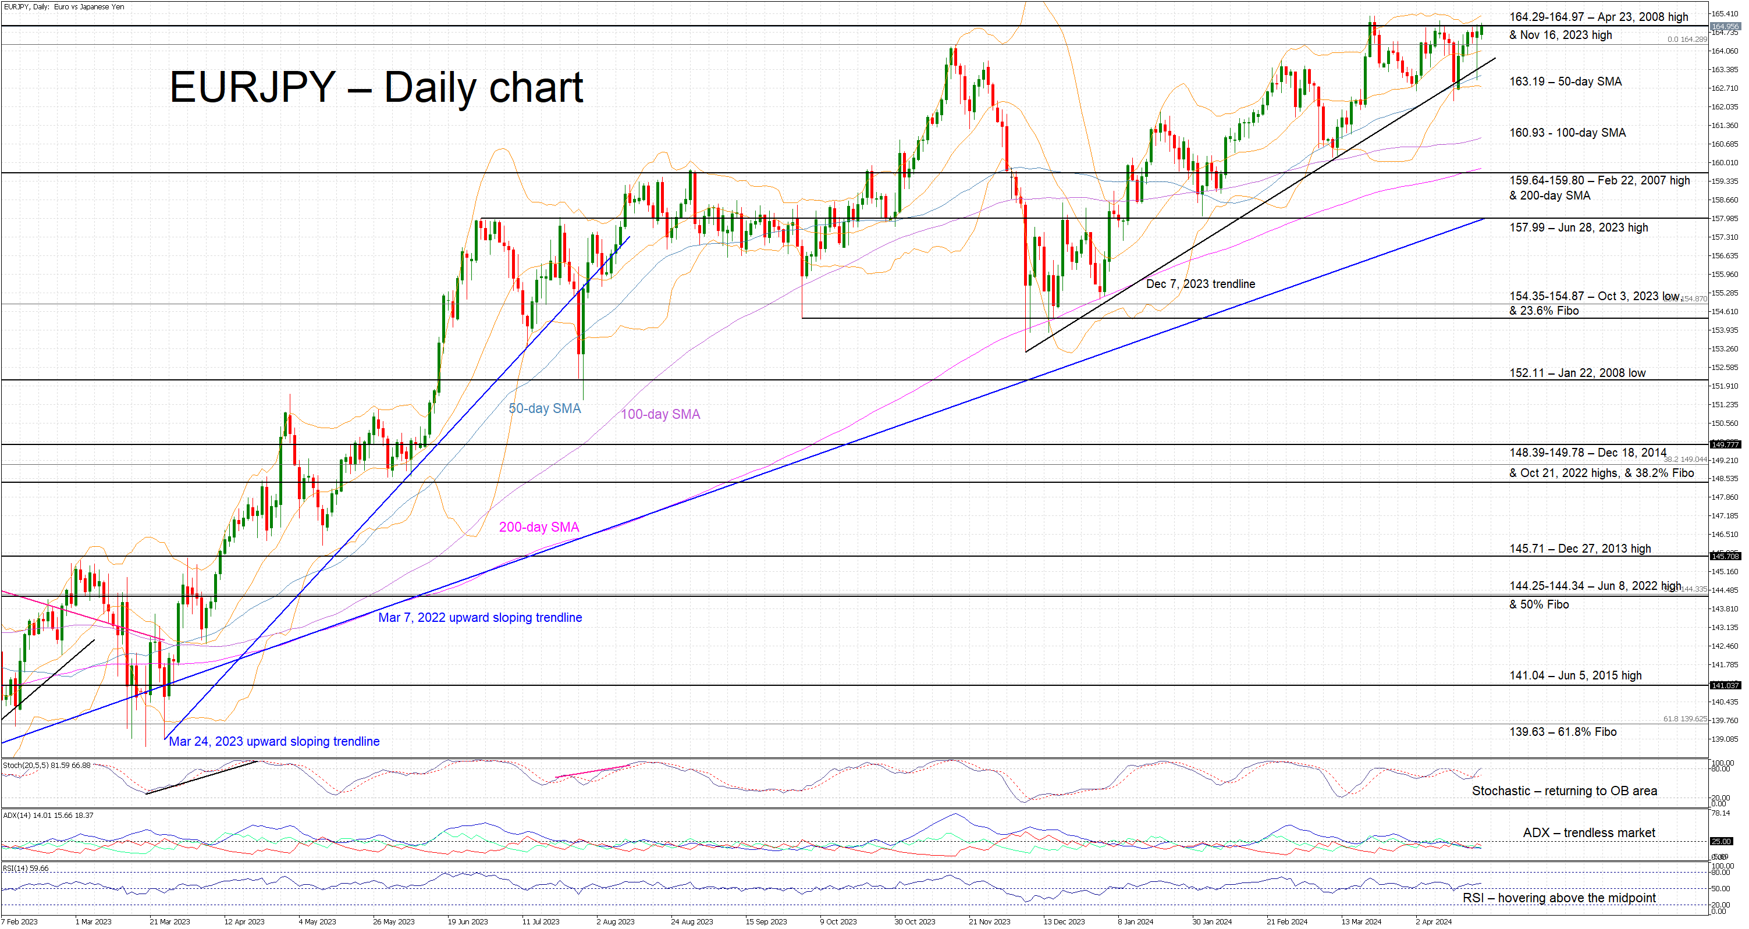
Task: Click the 'Dec 7, 2023 trendline' annotation
Action: [1200, 284]
